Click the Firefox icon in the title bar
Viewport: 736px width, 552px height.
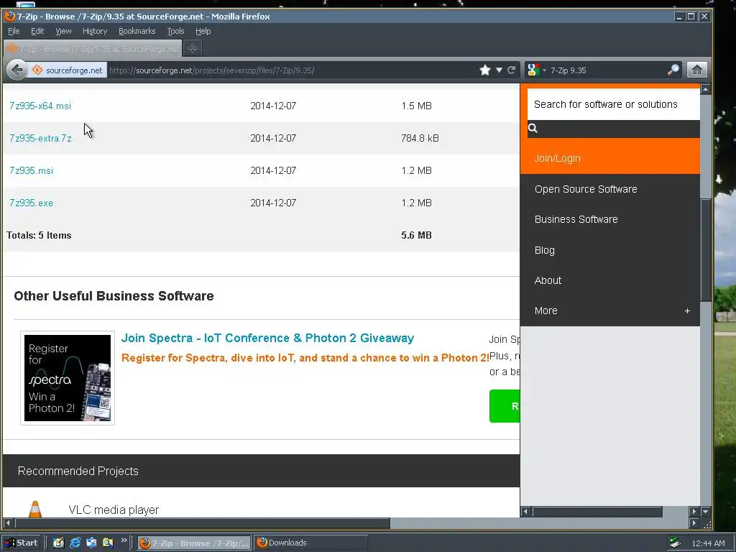coord(10,17)
